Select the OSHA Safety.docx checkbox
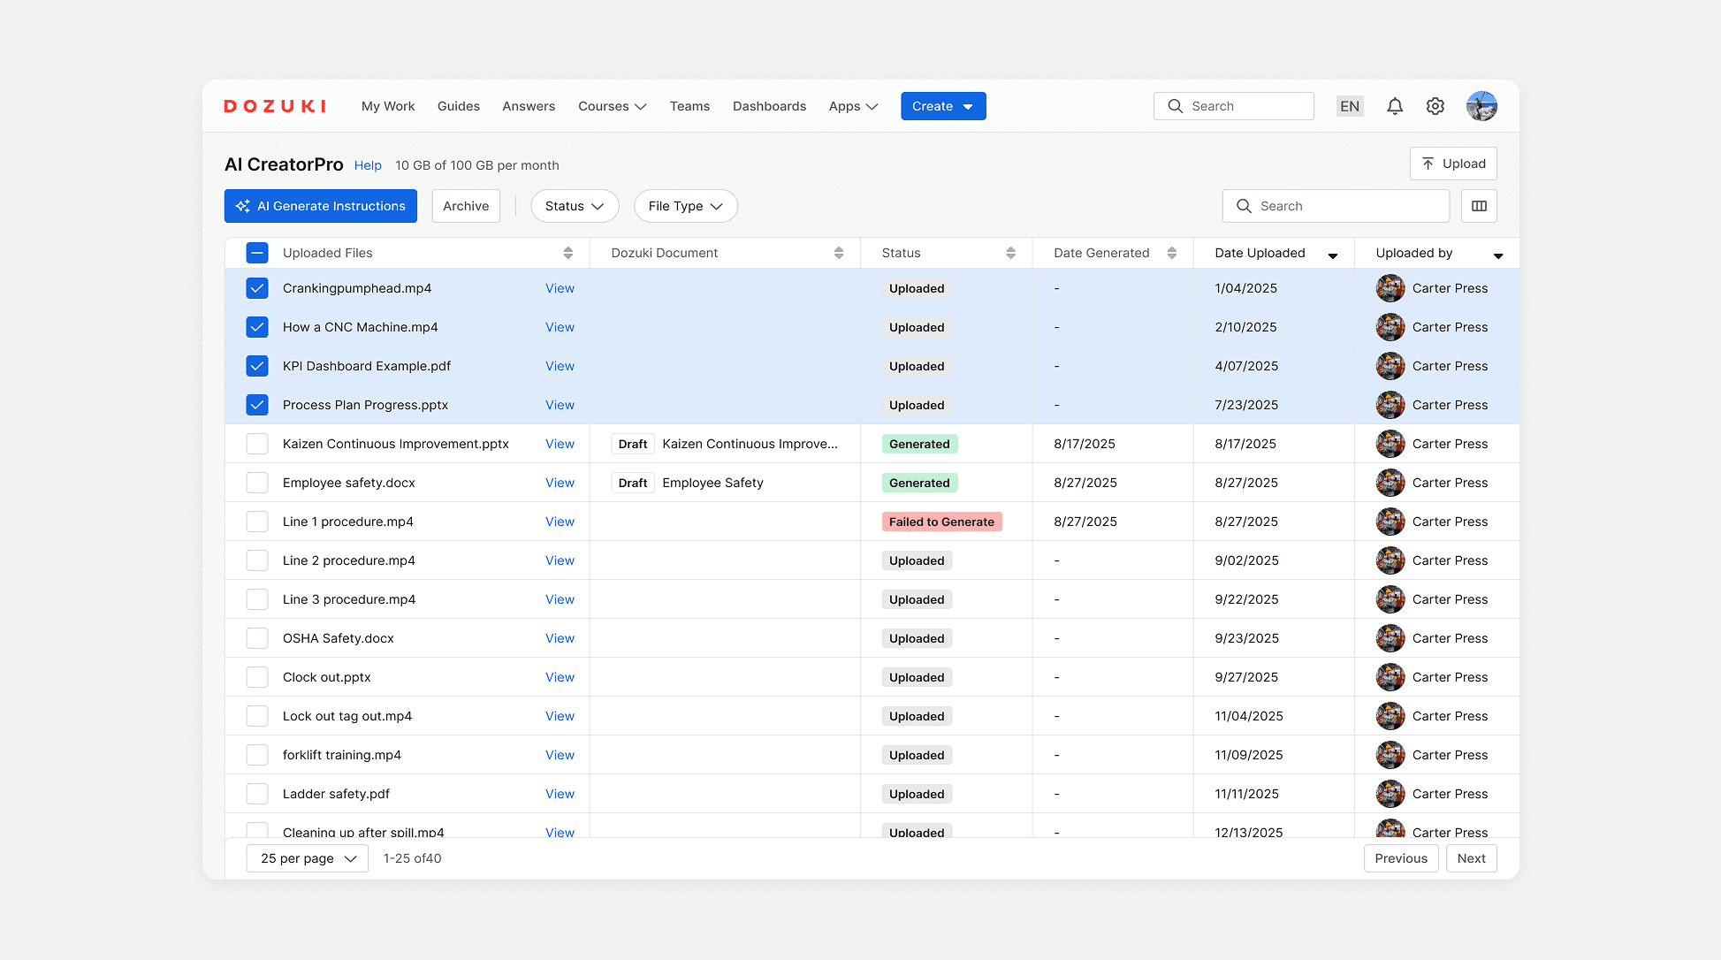Viewport: 1721px width, 960px height. click(x=257, y=638)
